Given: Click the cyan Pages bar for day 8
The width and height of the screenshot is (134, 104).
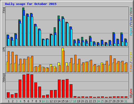Looking at the screenshot, I should point(36,36).
